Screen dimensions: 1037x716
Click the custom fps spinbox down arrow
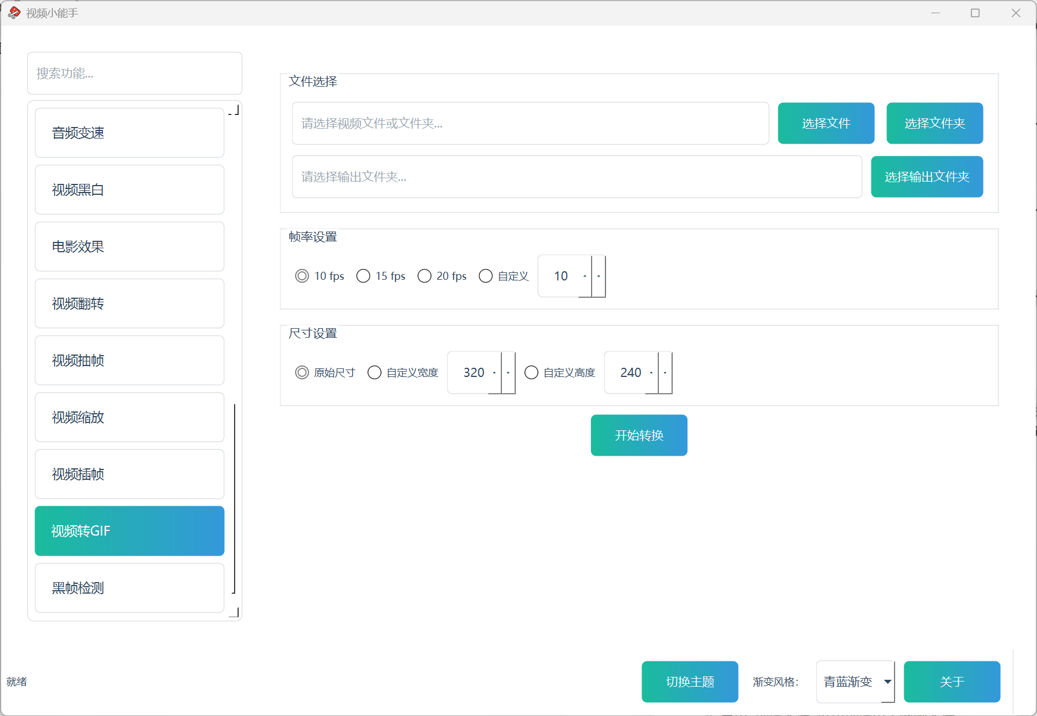tap(598, 276)
